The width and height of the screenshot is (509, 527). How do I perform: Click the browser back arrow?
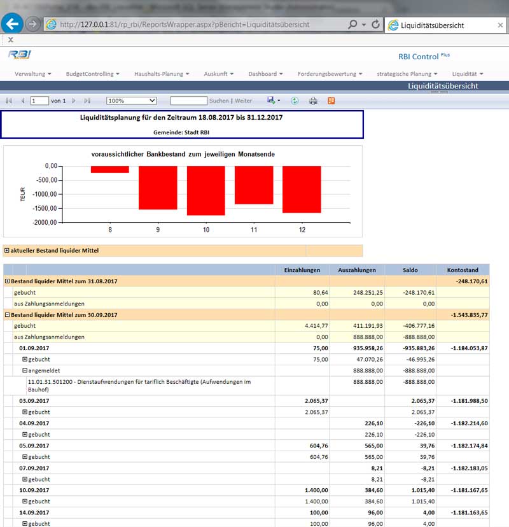point(12,24)
